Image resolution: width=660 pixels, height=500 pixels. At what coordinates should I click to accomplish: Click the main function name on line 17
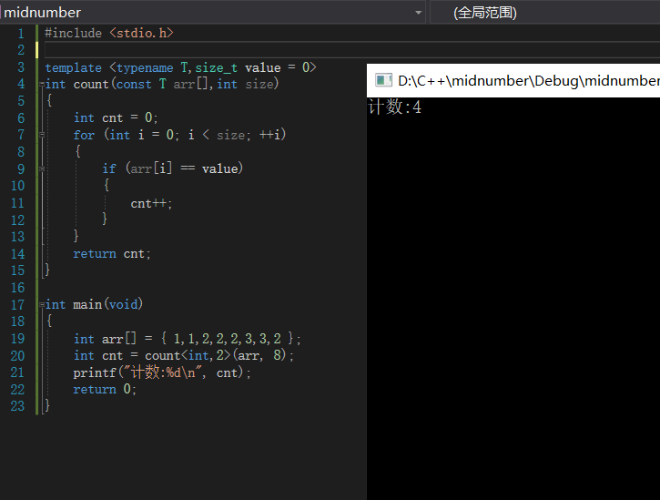87,304
